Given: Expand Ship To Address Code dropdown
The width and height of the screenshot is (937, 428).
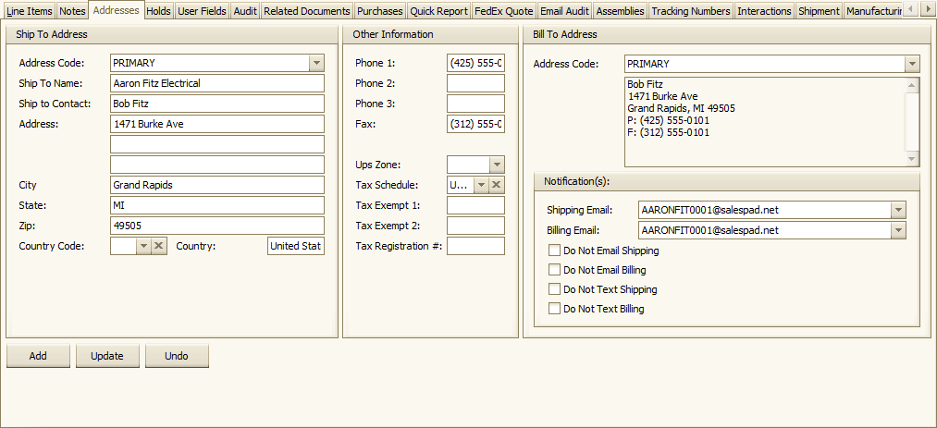Looking at the screenshot, I should 316,63.
